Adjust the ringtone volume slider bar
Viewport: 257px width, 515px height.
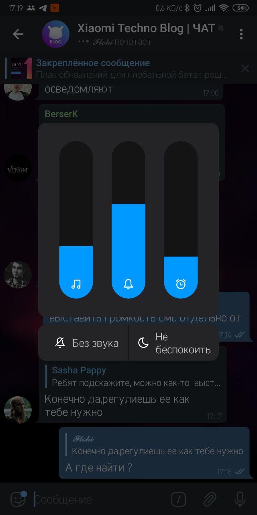click(x=128, y=220)
